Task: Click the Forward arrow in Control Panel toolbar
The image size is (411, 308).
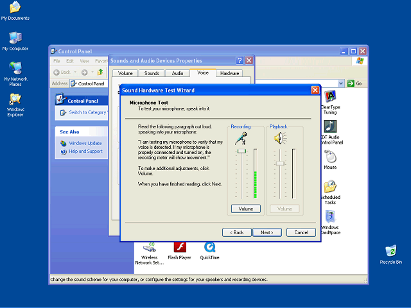Action: [x=84, y=72]
